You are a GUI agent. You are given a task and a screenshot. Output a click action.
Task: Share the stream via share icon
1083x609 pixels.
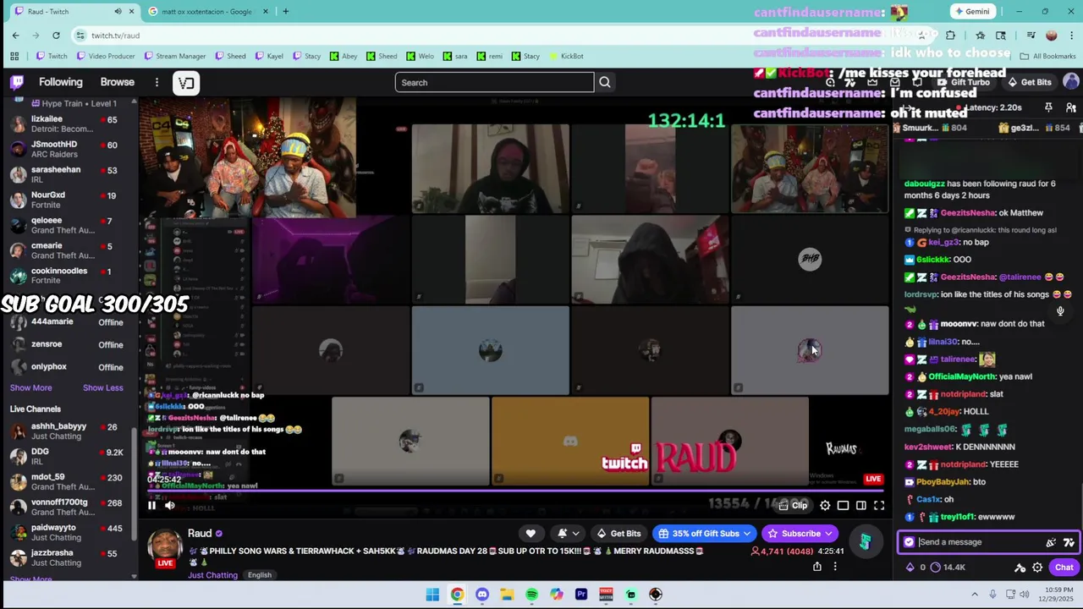coord(816,567)
